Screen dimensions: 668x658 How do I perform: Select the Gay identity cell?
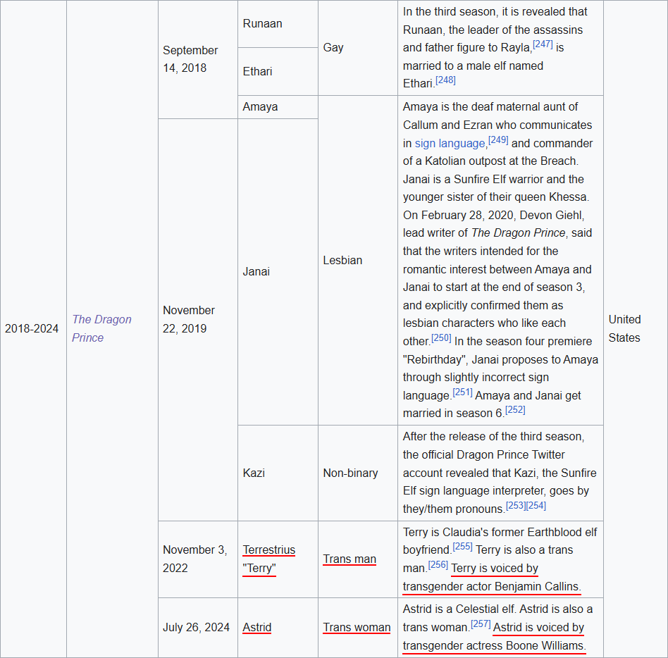point(358,48)
